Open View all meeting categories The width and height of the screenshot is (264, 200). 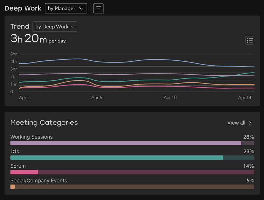coord(239,123)
